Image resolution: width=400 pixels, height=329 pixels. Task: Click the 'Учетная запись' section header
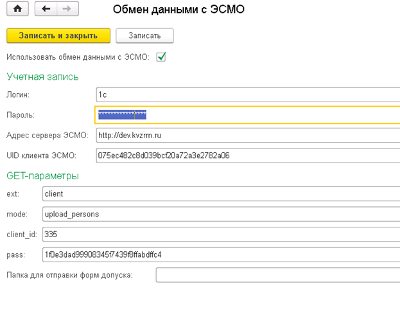tap(43, 76)
